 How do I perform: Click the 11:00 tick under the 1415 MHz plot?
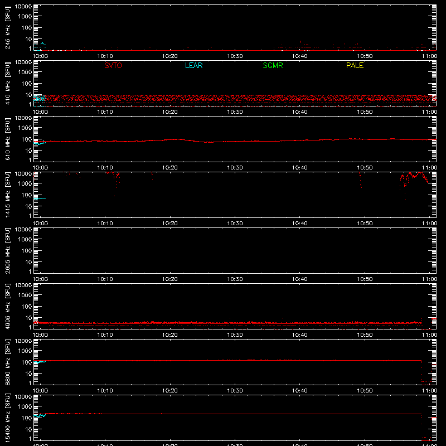(x=429, y=224)
